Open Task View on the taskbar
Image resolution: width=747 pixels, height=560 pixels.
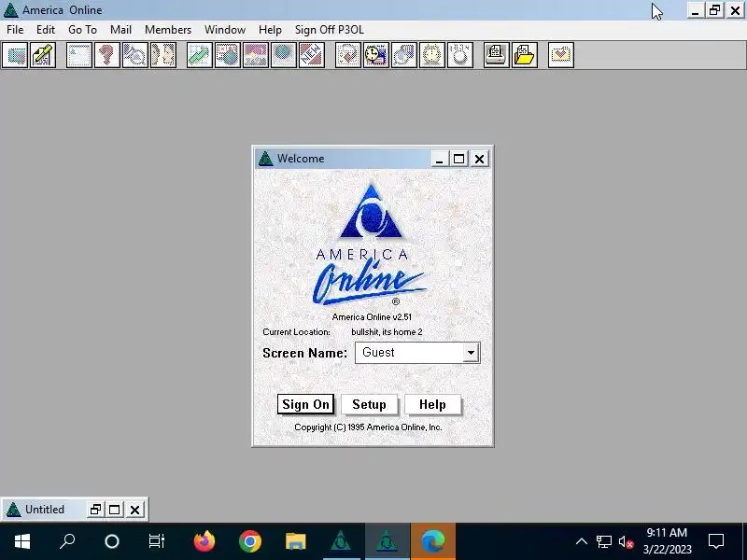156,541
